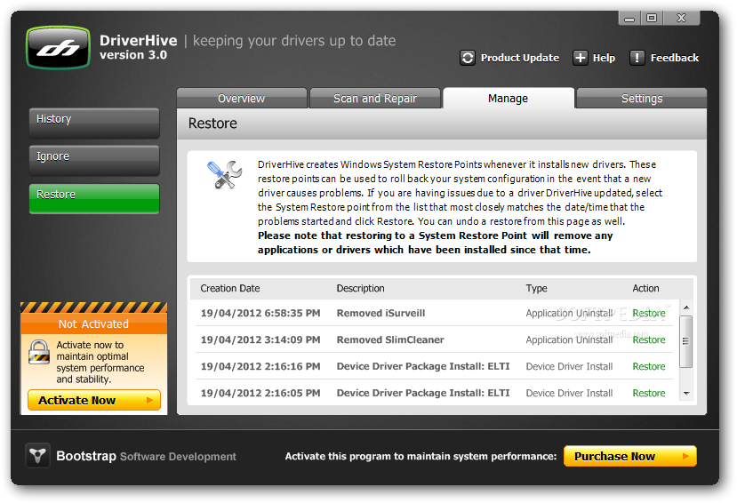Click the Not Activated banner
Image resolution: width=737 pixels, height=503 pixels.
click(x=93, y=323)
